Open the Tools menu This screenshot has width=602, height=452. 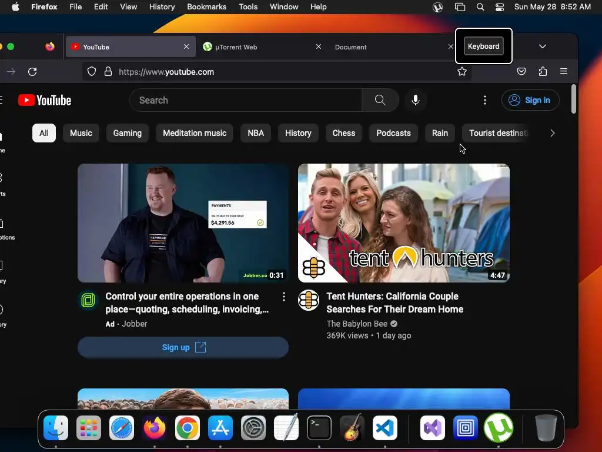248,7
